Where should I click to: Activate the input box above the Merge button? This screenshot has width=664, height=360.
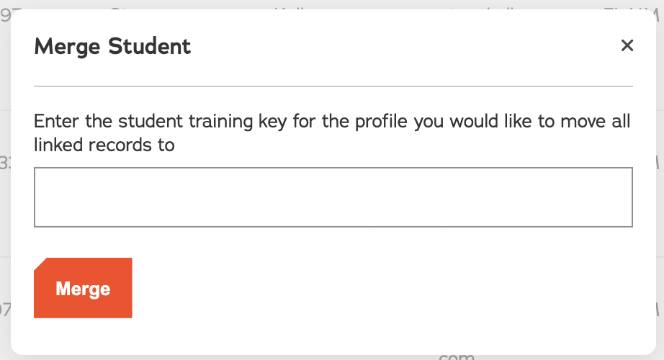coord(333,197)
